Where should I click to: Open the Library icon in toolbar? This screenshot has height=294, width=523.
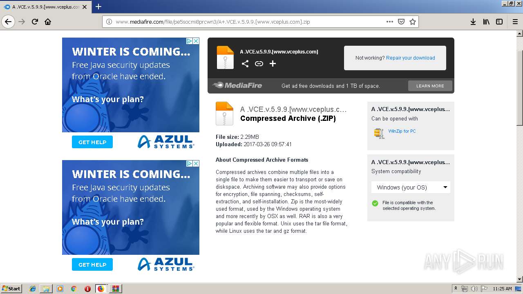pos(486,22)
